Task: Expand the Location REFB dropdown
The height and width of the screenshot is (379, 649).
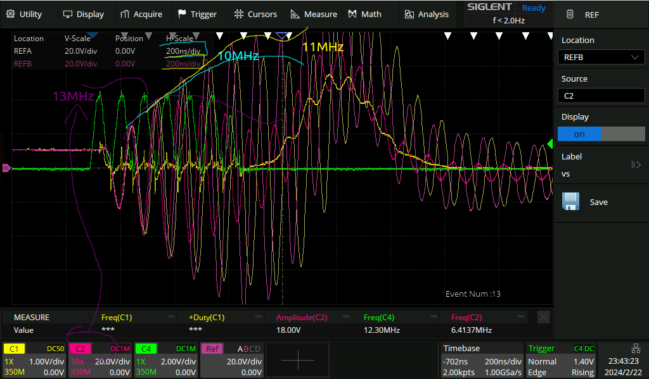Action: [x=601, y=58]
